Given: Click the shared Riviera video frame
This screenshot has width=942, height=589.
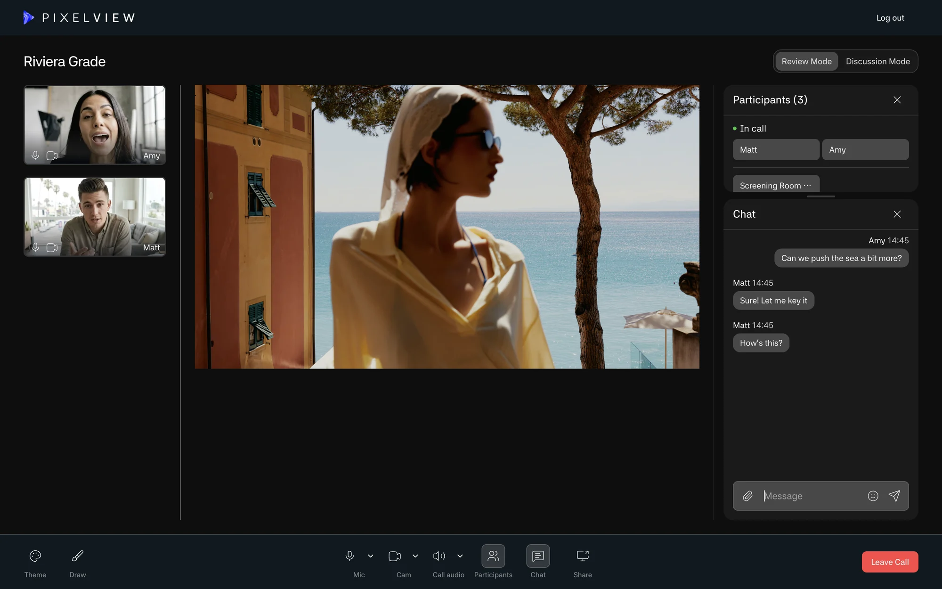Looking at the screenshot, I should (447, 227).
